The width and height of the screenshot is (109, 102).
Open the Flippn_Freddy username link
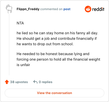point(28,9)
